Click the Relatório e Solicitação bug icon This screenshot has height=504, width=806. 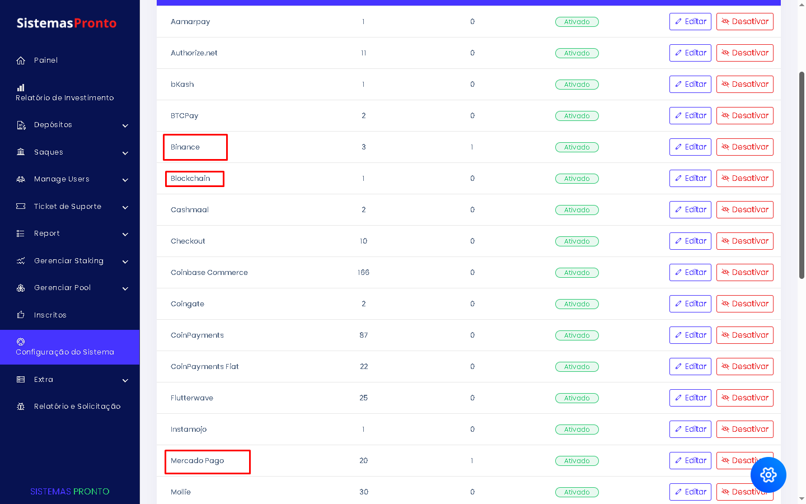pos(21,407)
